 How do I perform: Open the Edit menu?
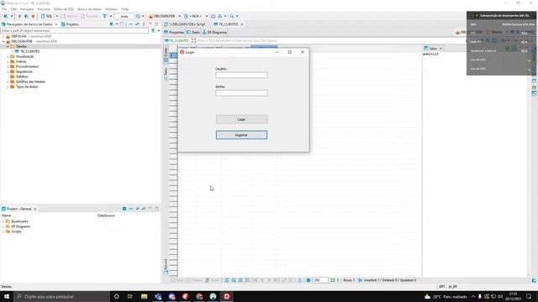click(13, 9)
